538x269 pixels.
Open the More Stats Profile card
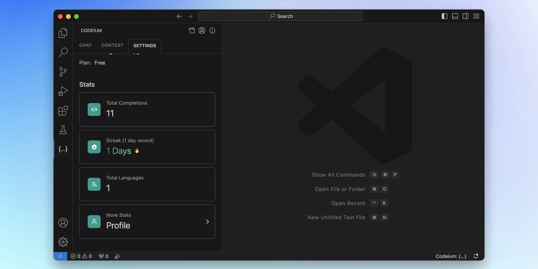tap(147, 222)
